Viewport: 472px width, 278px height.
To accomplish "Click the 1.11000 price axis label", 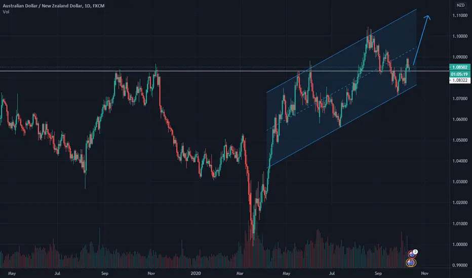I will point(460,15).
